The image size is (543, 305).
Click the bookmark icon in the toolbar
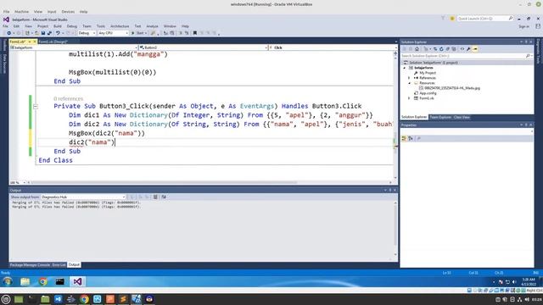195,33
